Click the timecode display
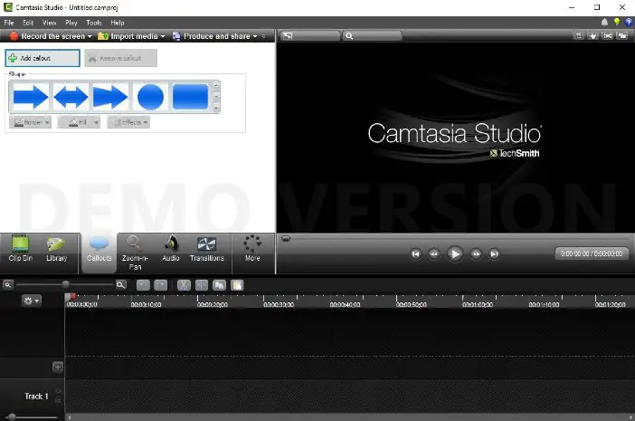The width and height of the screenshot is (635, 421). (x=592, y=254)
